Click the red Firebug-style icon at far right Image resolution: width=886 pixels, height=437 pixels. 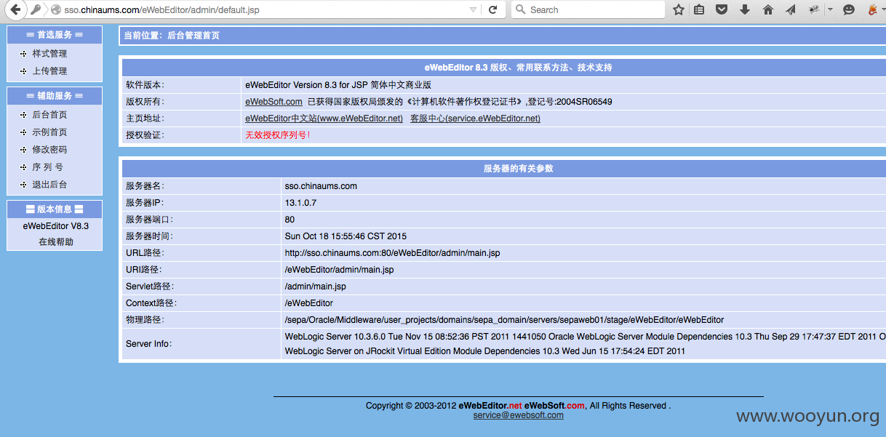[x=873, y=10]
